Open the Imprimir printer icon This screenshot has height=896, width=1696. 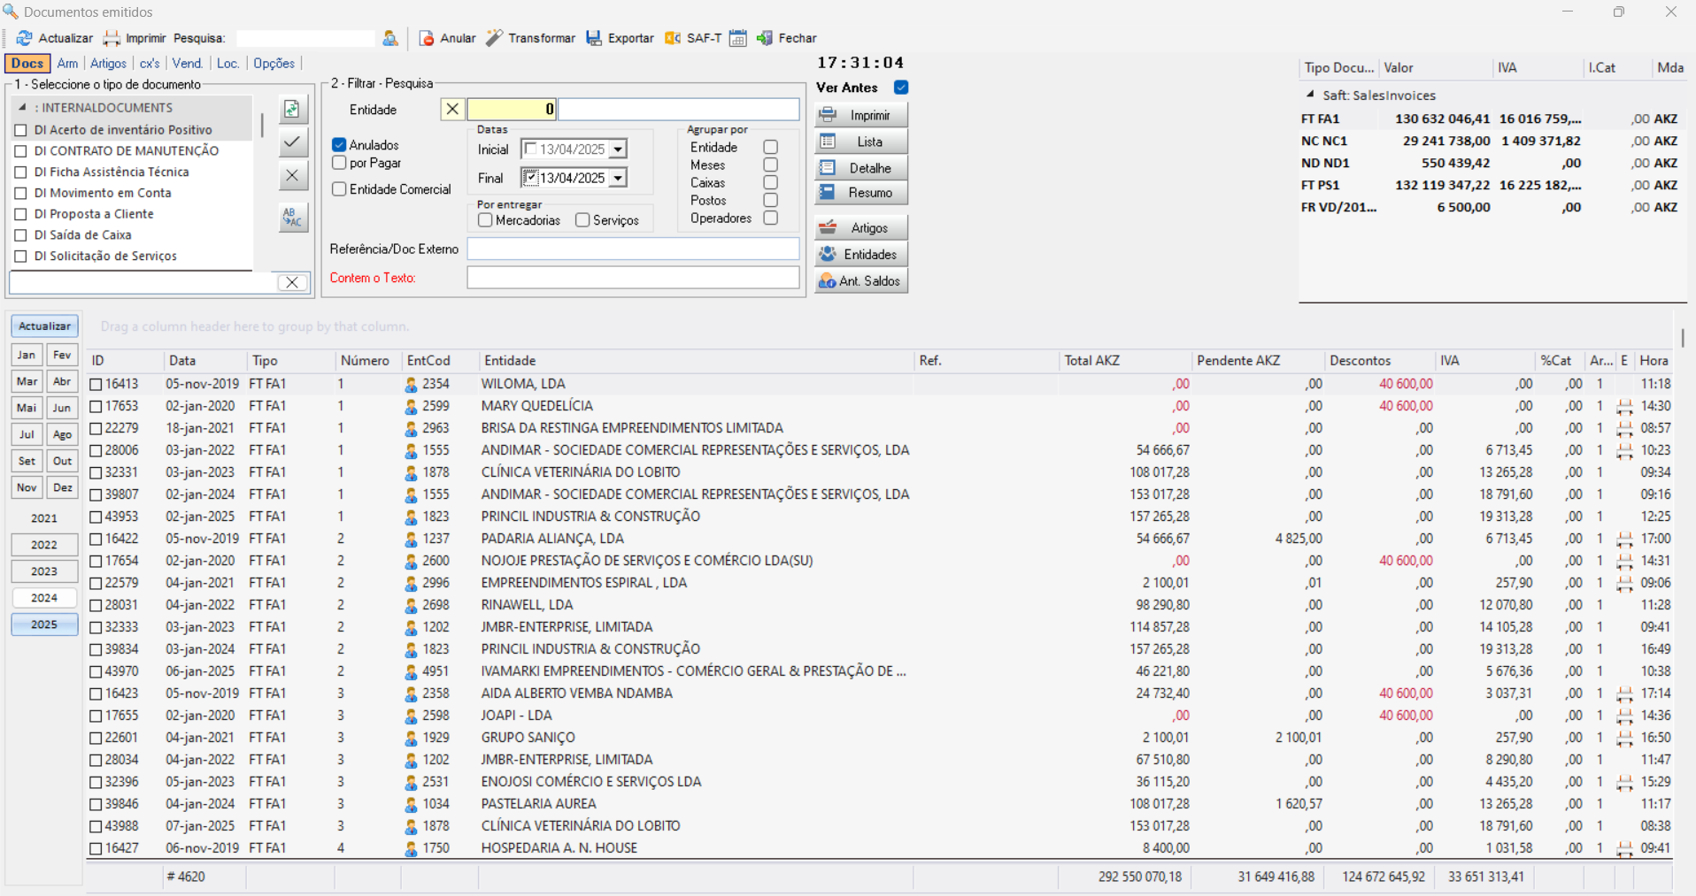coord(112,38)
